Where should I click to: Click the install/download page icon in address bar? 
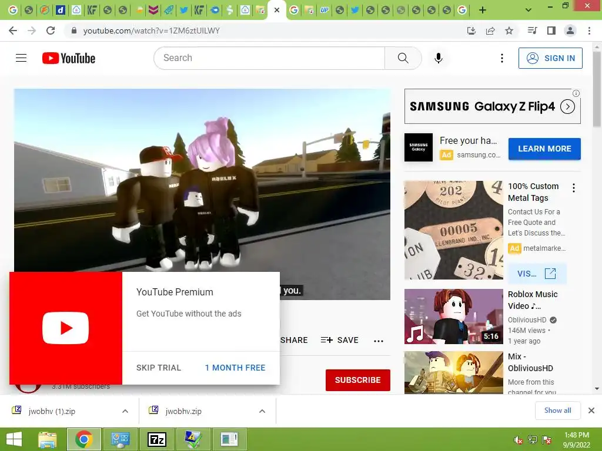(x=471, y=31)
